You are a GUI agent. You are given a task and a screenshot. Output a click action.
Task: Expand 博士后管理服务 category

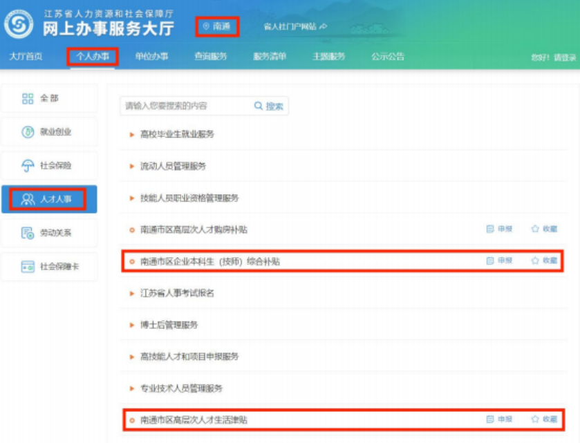169,325
